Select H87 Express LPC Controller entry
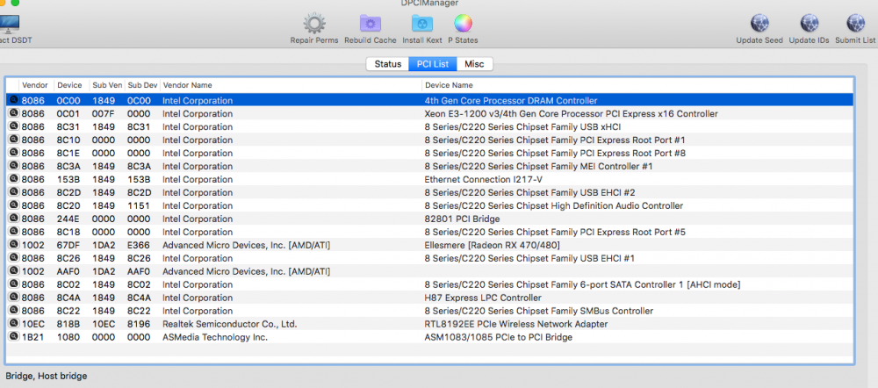Viewport: 878px width, 388px height. [483, 298]
